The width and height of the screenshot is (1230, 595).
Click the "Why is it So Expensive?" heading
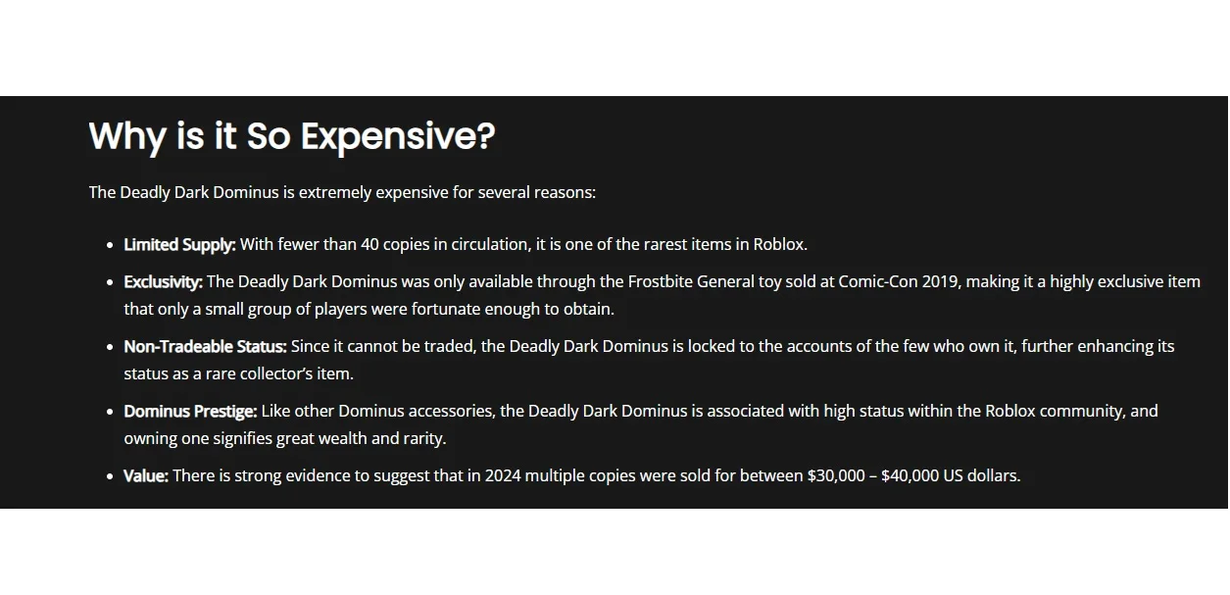pyautogui.click(x=291, y=136)
